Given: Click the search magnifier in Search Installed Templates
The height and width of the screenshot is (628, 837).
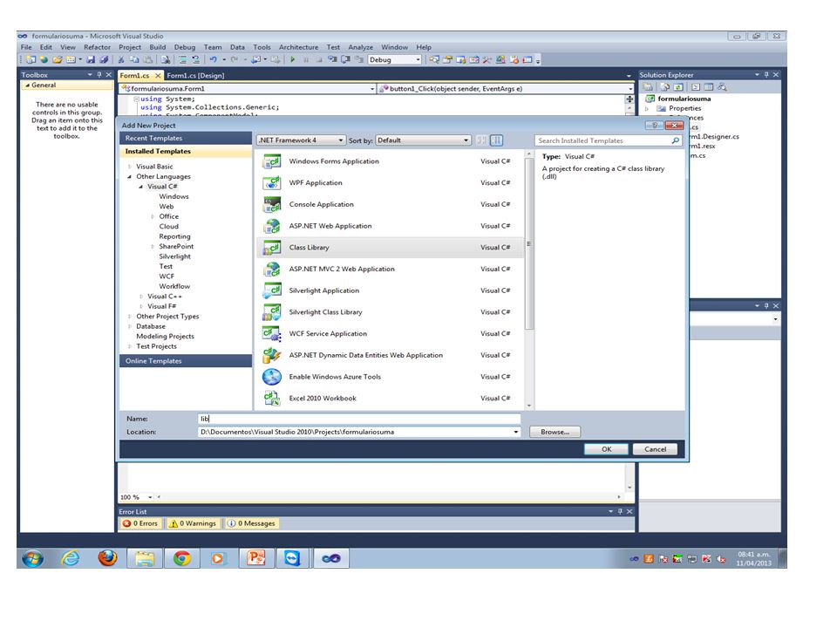Looking at the screenshot, I should coord(676,140).
